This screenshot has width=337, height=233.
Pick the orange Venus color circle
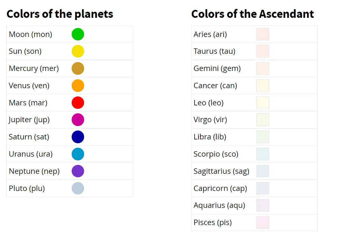click(78, 86)
